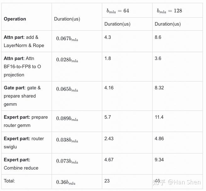This screenshot has height=191, width=206.
Task: Click the Zhihu @Han Shen watermark
Action: click(177, 182)
